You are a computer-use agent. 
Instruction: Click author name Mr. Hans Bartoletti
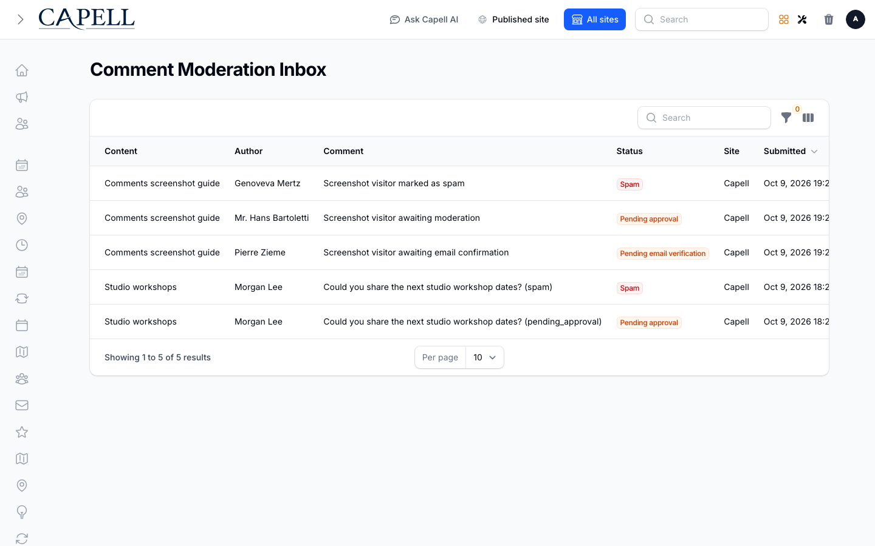272,218
